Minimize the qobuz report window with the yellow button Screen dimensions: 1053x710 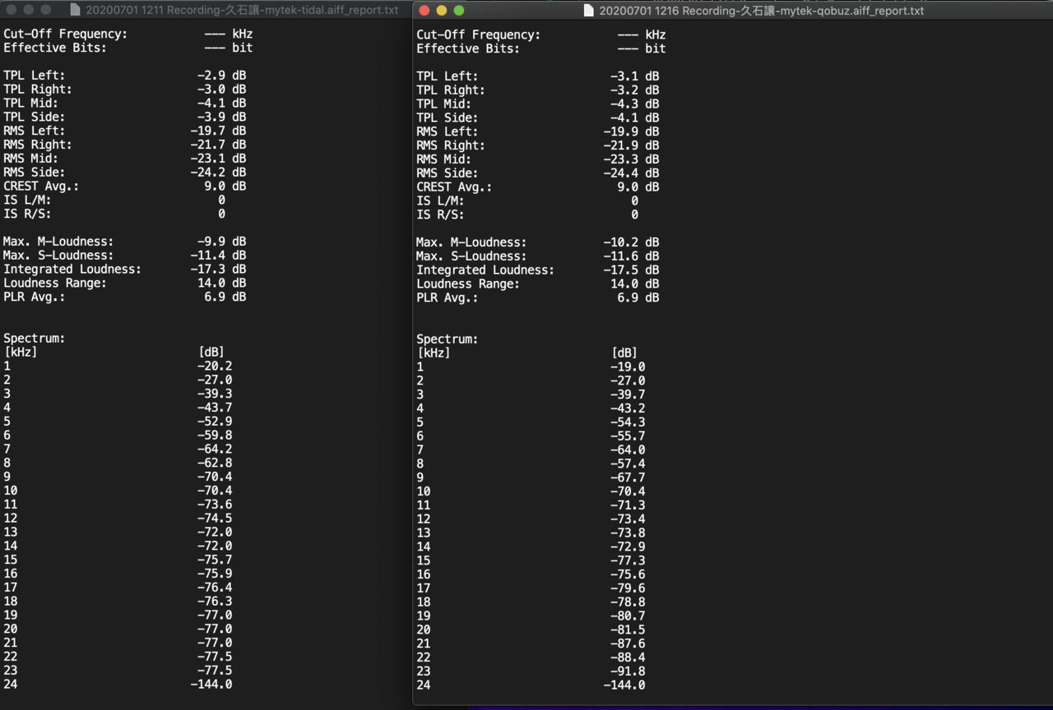coord(442,11)
